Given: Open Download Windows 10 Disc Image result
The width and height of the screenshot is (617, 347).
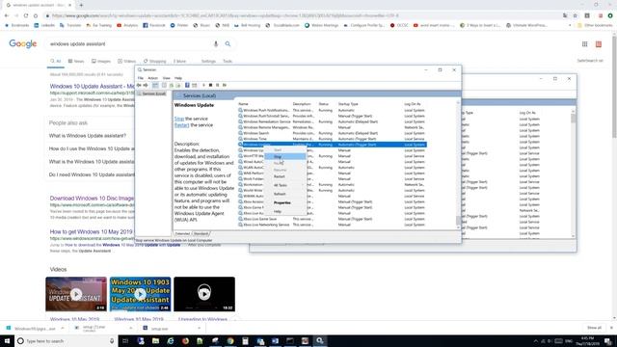Looking at the screenshot, I should pos(92,199).
